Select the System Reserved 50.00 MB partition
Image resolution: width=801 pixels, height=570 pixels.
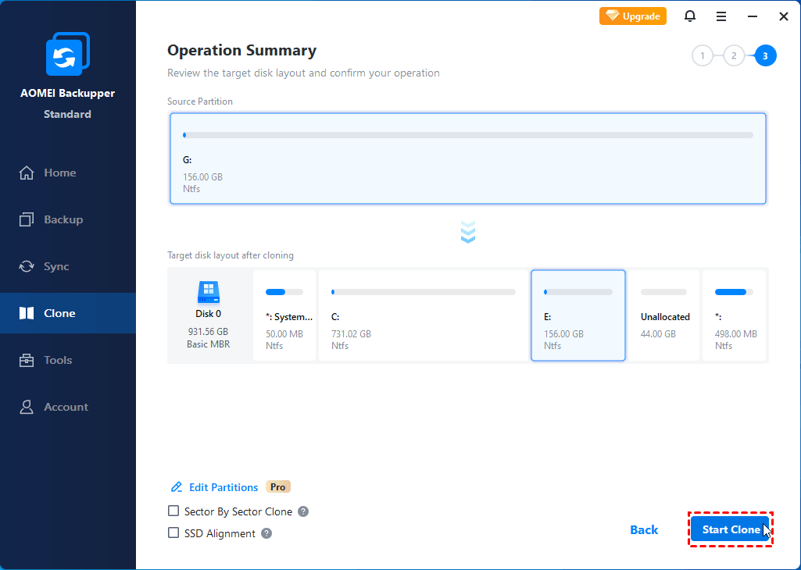284,315
